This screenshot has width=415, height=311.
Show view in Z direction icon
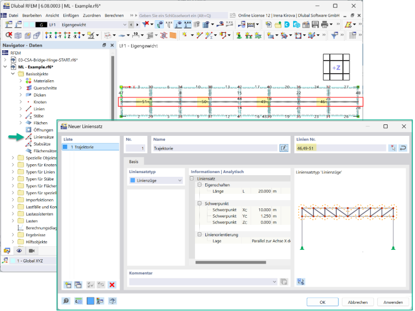[x=67, y=35]
